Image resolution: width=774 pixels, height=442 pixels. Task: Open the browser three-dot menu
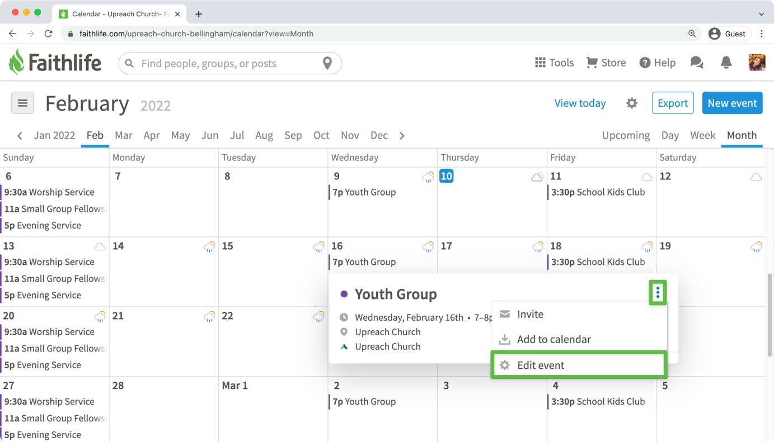(x=762, y=34)
